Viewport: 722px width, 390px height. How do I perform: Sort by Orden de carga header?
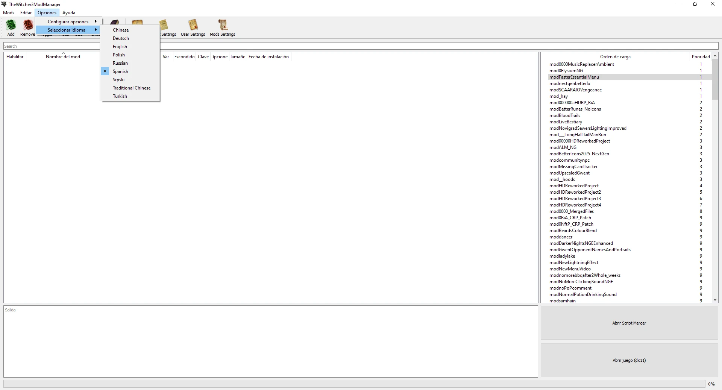pos(615,57)
